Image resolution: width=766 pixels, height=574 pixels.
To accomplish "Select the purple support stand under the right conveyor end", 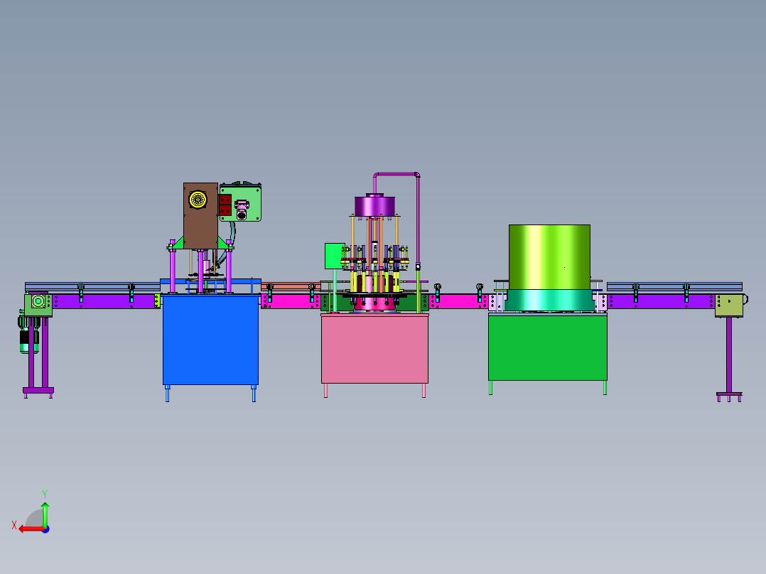I will click(x=729, y=359).
